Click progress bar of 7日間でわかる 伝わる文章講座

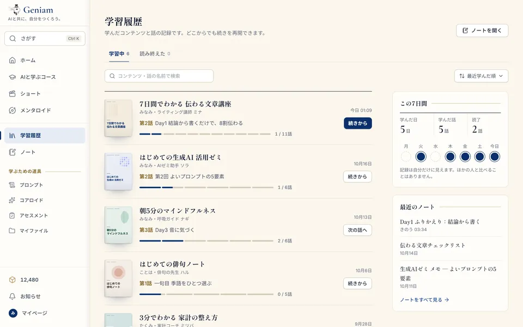point(205,134)
